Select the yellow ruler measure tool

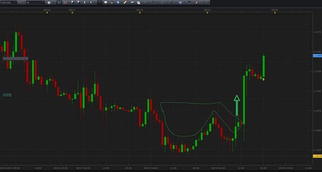coord(125,2)
